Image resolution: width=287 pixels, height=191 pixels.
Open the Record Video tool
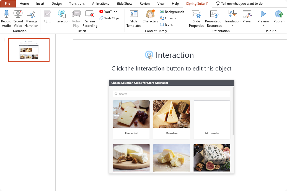(18, 18)
